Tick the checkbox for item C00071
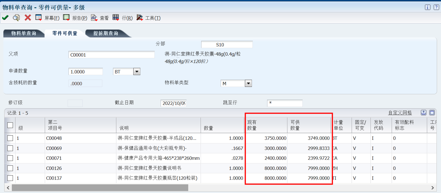The image size is (441, 193). (10, 158)
